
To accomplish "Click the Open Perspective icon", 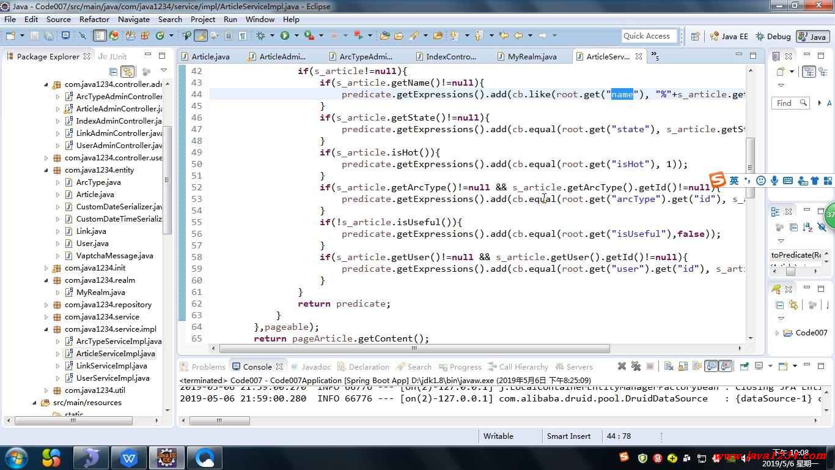I will 695,36.
